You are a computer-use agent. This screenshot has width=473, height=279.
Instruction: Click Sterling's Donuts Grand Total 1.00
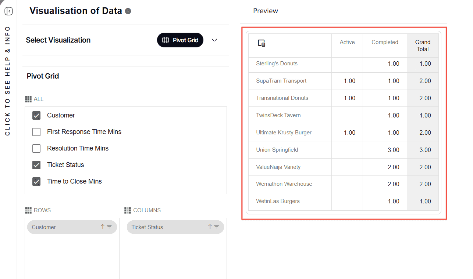[425, 64]
